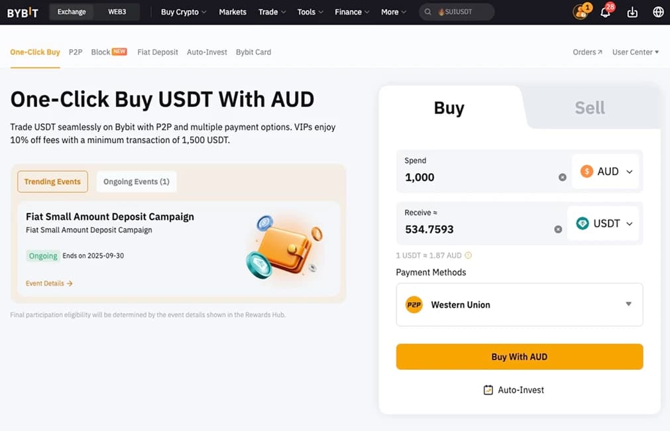Image resolution: width=670 pixels, height=431 pixels.
Task: Open the P2P tab
Action: pos(75,52)
